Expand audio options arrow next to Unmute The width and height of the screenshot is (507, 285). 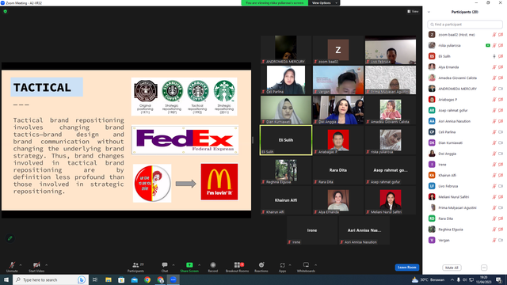(21, 265)
